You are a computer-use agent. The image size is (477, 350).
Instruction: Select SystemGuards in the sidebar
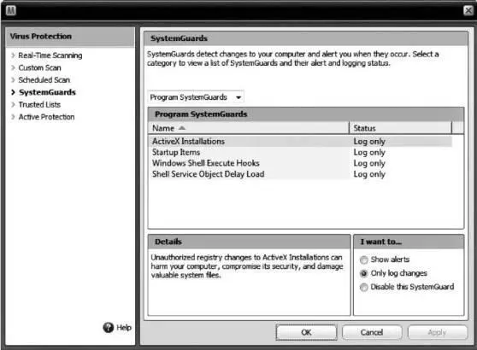tap(47, 92)
